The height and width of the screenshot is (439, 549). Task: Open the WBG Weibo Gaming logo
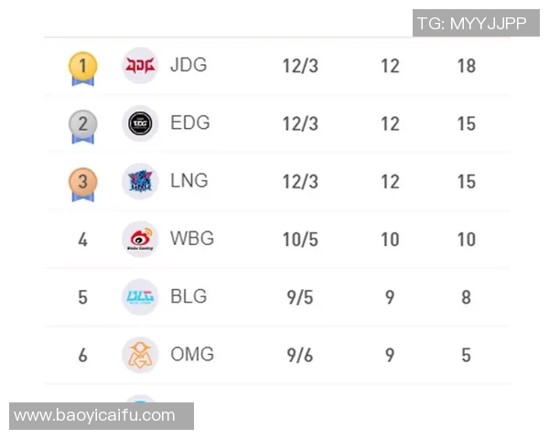coord(140,239)
